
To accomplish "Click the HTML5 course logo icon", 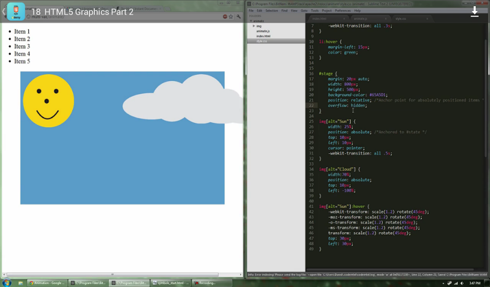I will click(x=16, y=11).
